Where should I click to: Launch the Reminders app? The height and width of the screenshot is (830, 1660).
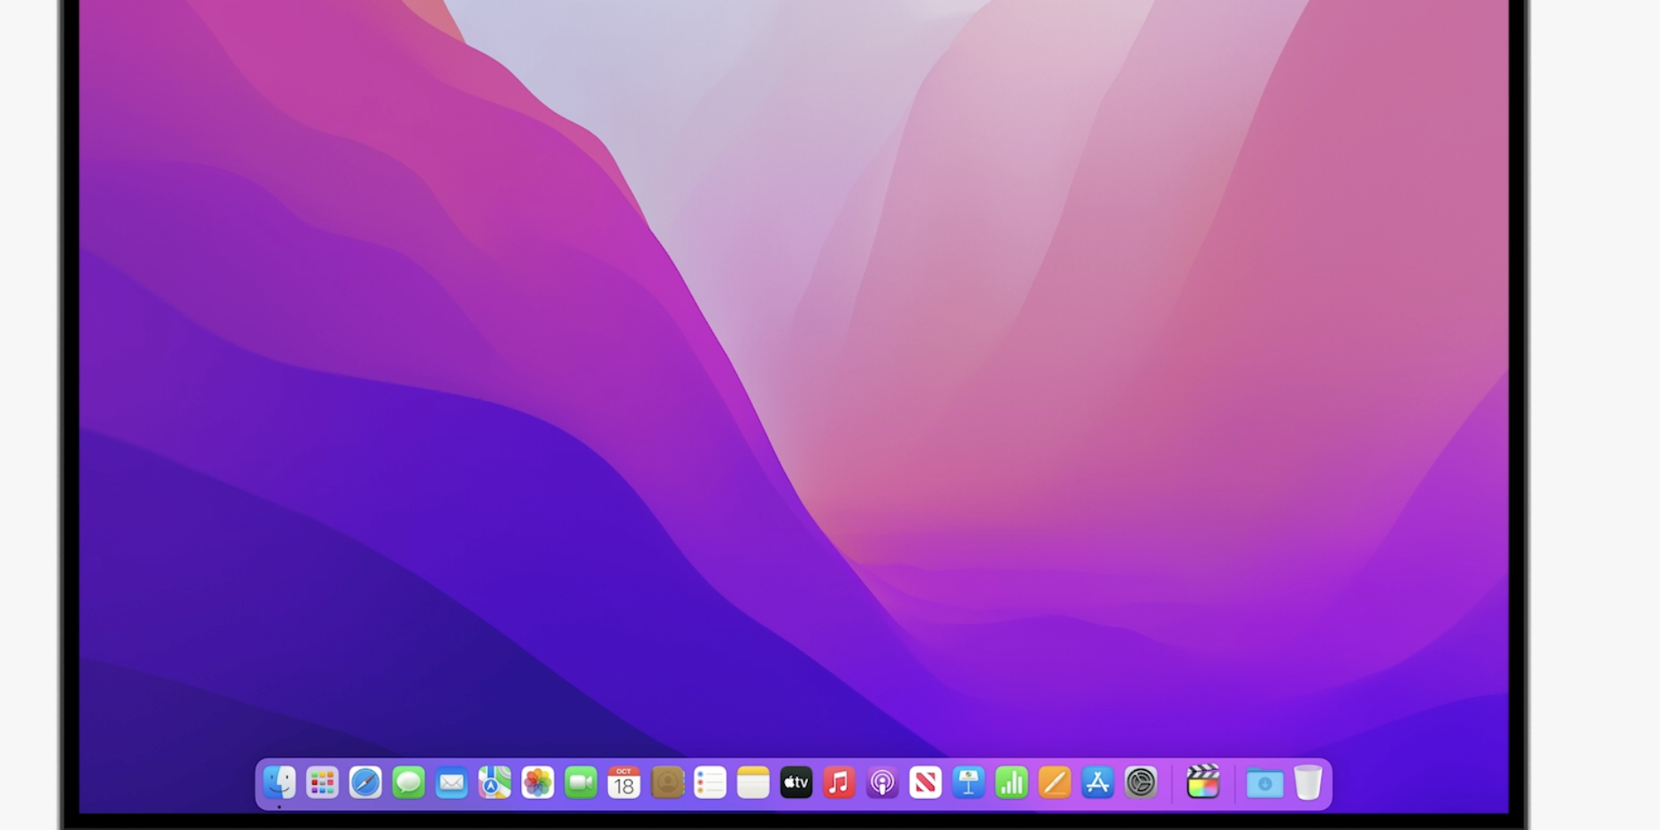coord(710,782)
